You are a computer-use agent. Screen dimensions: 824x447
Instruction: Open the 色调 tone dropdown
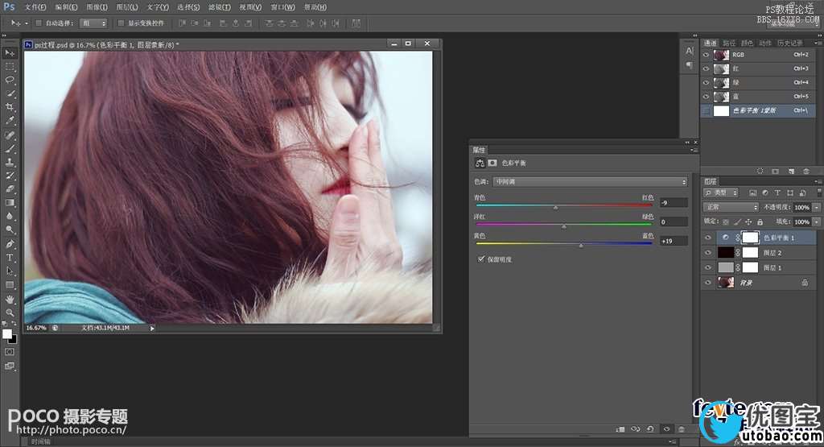click(x=590, y=182)
